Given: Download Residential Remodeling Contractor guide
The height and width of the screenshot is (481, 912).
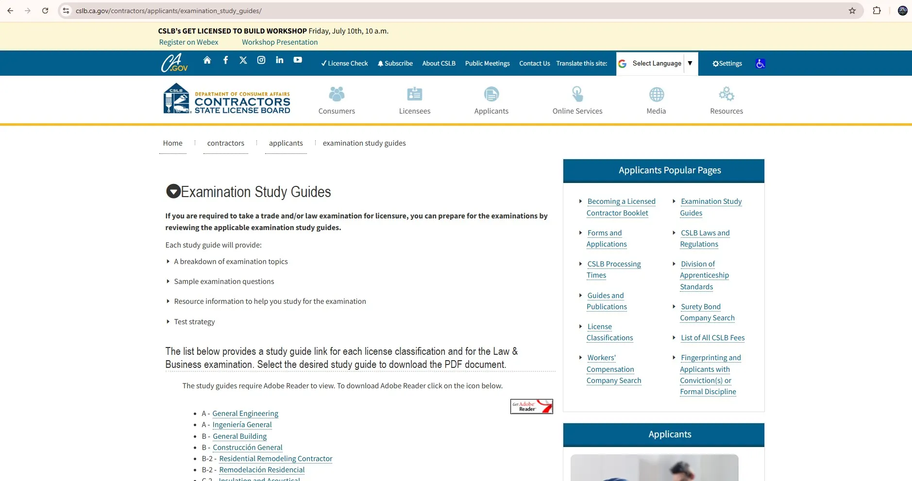Looking at the screenshot, I should [x=276, y=459].
